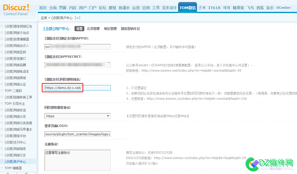Open the 防灌水 menu
This screenshot has width=297, height=174.
pos(124,7)
